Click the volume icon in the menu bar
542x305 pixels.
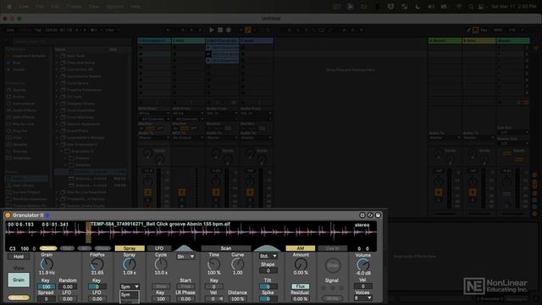(431, 7)
